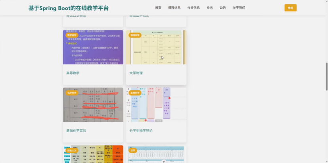Open 作业信息 from the top menu
Image resolution: width=328 pixels, height=163 pixels.
pyautogui.click(x=194, y=8)
